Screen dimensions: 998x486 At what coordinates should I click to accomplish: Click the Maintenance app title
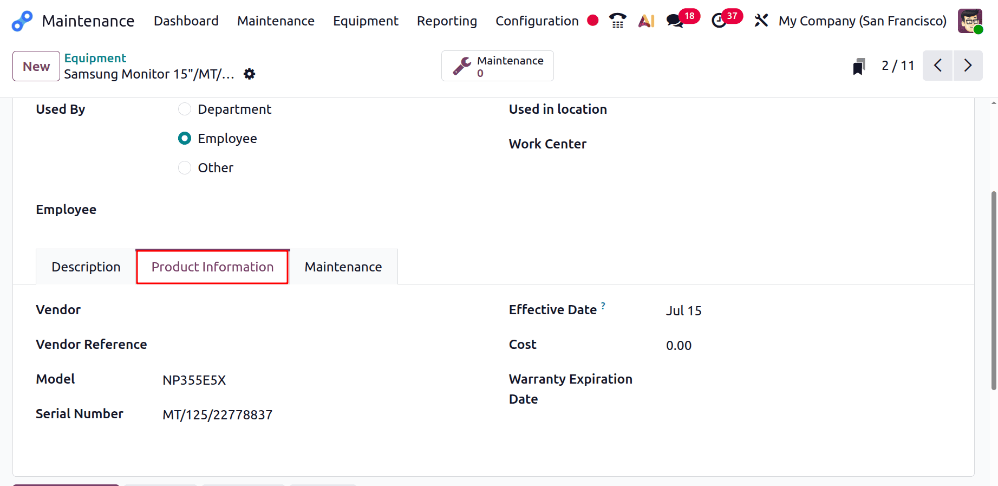click(x=88, y=21)
